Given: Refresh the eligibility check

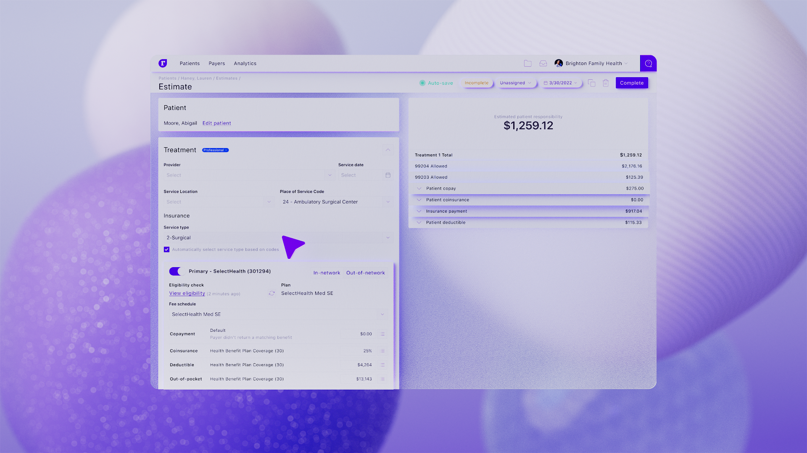Looking at the screenshot, I should pyautogui.click(x=272, y=293).
